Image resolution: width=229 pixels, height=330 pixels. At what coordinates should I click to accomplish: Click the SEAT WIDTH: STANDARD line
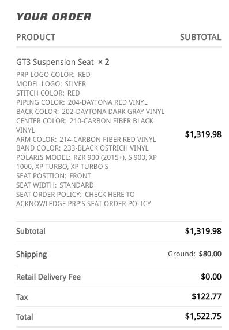coord(55,185)
